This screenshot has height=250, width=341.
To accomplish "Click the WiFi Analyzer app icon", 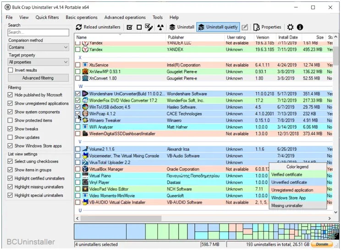I will click(85, 127).
